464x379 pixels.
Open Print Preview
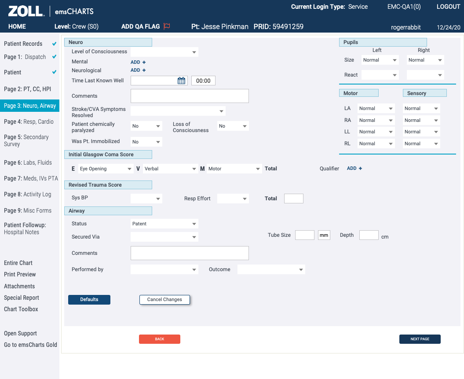(x=20, y=275)
